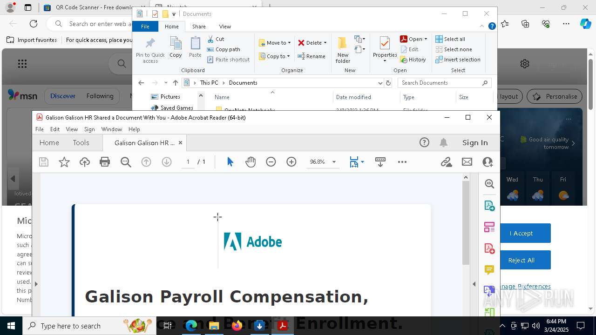Screen dimensions: 596x335
Task: Click the Acrobat page number field
Action: pyautogui.click(x=188, y=162)
